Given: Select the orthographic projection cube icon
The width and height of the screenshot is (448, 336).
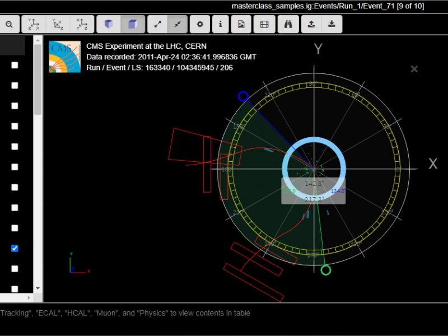Looking at the screenshot, I should pos(133,24).
